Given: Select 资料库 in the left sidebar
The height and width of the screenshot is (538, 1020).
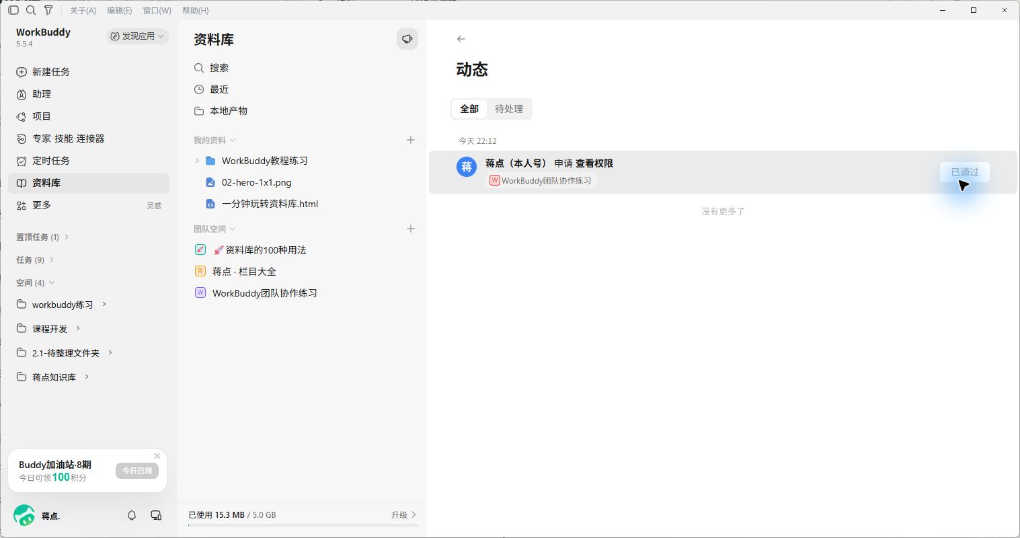Looking at the screenshot, I should pos(89,183).
